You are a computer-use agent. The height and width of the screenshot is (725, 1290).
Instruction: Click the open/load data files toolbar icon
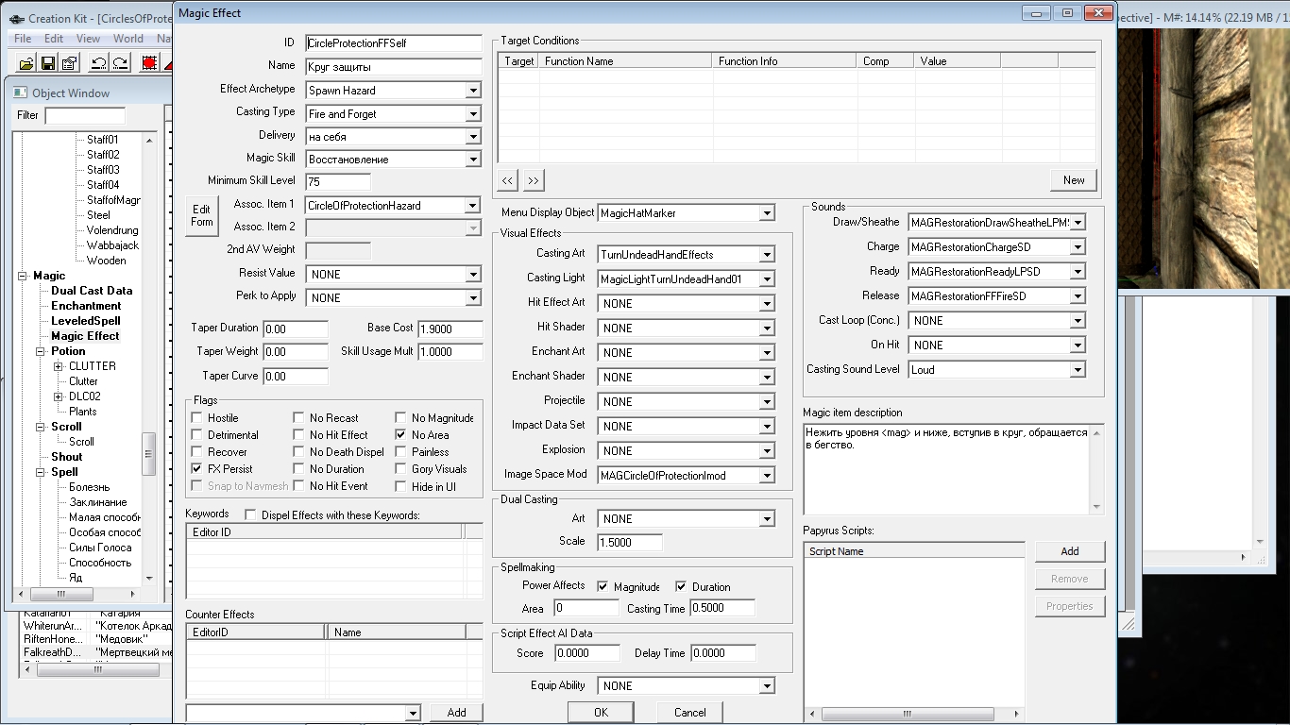25,63
